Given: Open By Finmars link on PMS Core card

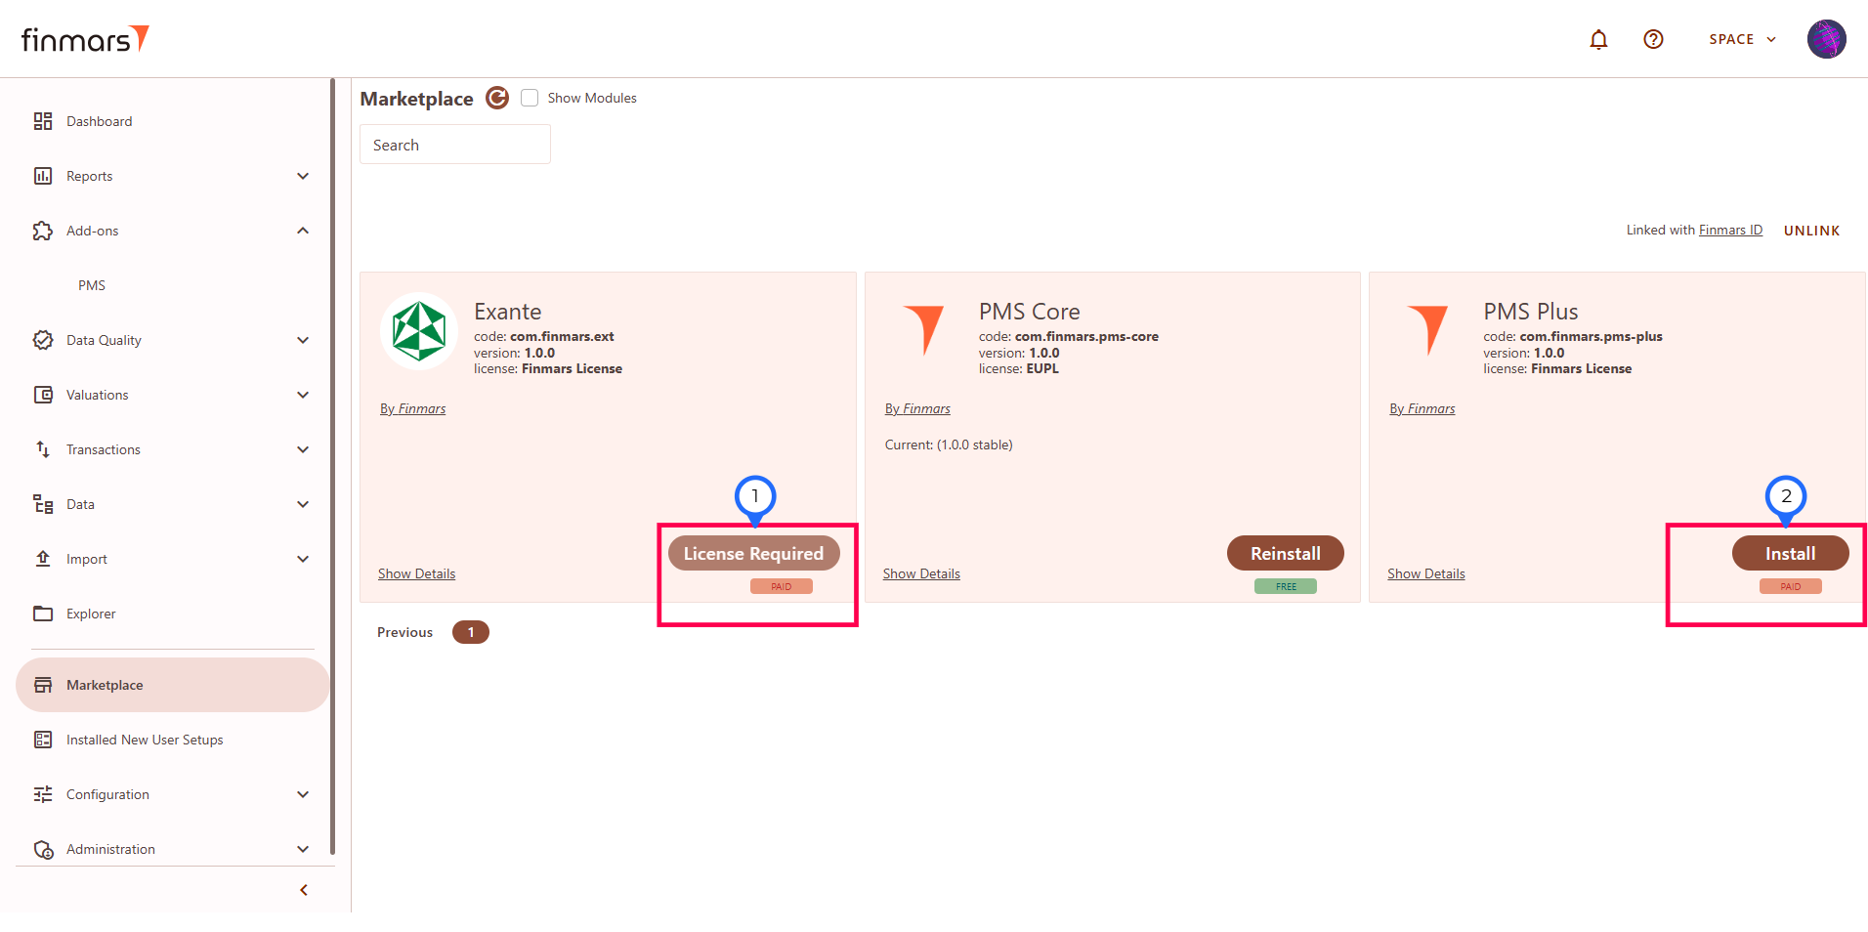Looking at the screenshot, I should pyautogui.click(x=917, y=408).
